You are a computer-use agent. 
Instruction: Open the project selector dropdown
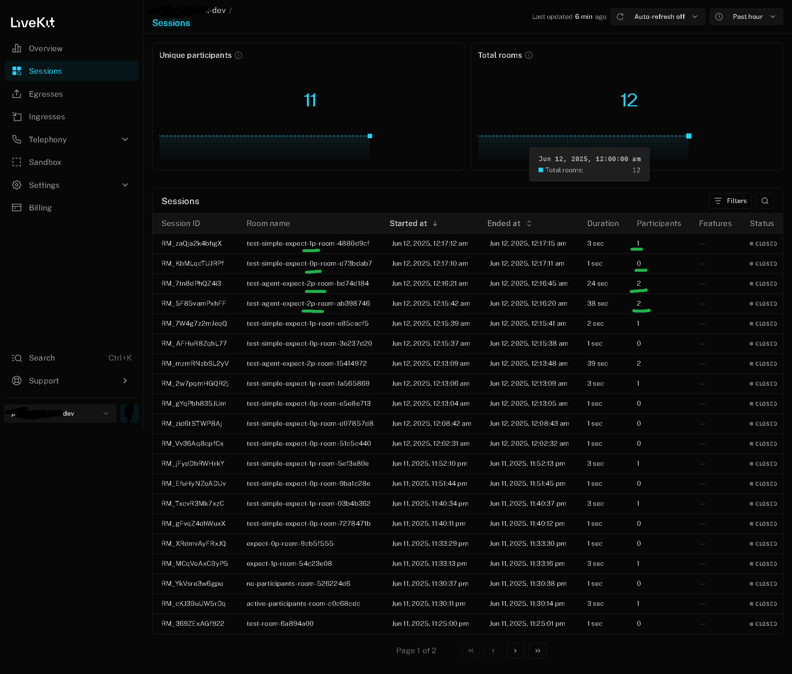pos(60,414)
